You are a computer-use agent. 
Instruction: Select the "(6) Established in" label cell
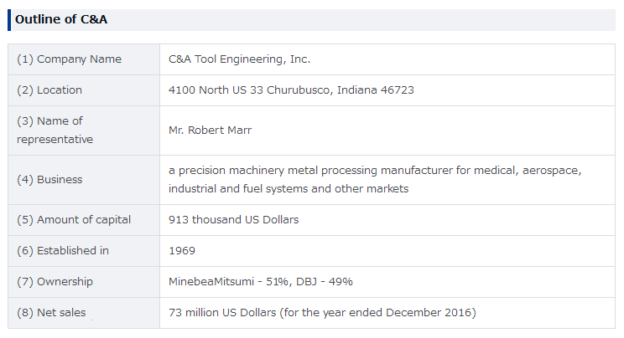(63, 251)
